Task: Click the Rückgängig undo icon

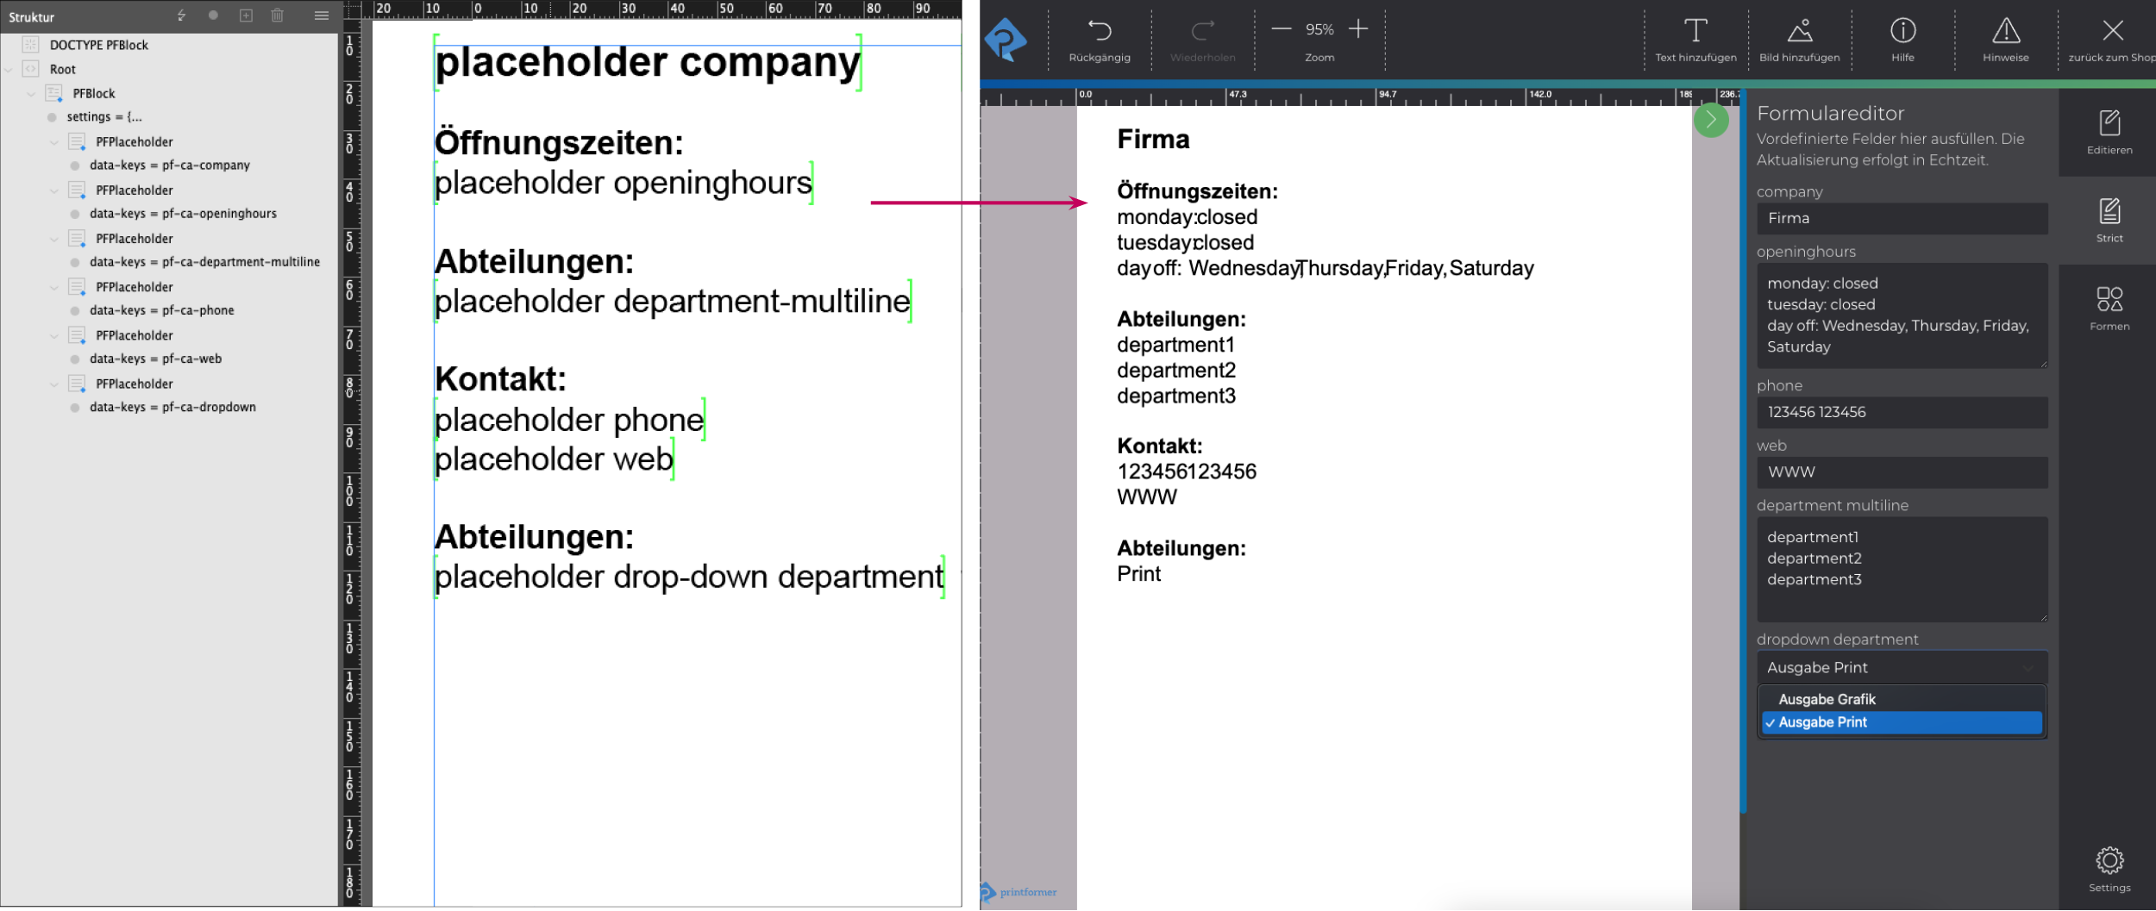Action: click(x=1099, y=31)
